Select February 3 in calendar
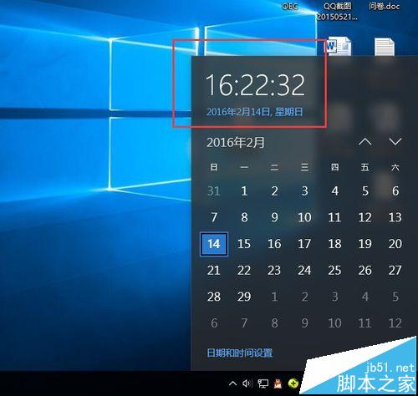The height and width of the screenshot is (396, 418). 304,191
